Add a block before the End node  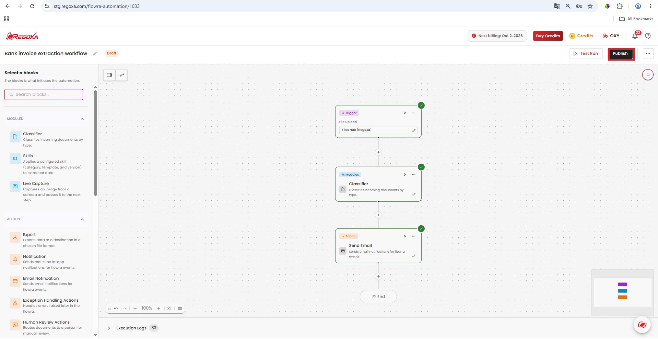point(378,276)
